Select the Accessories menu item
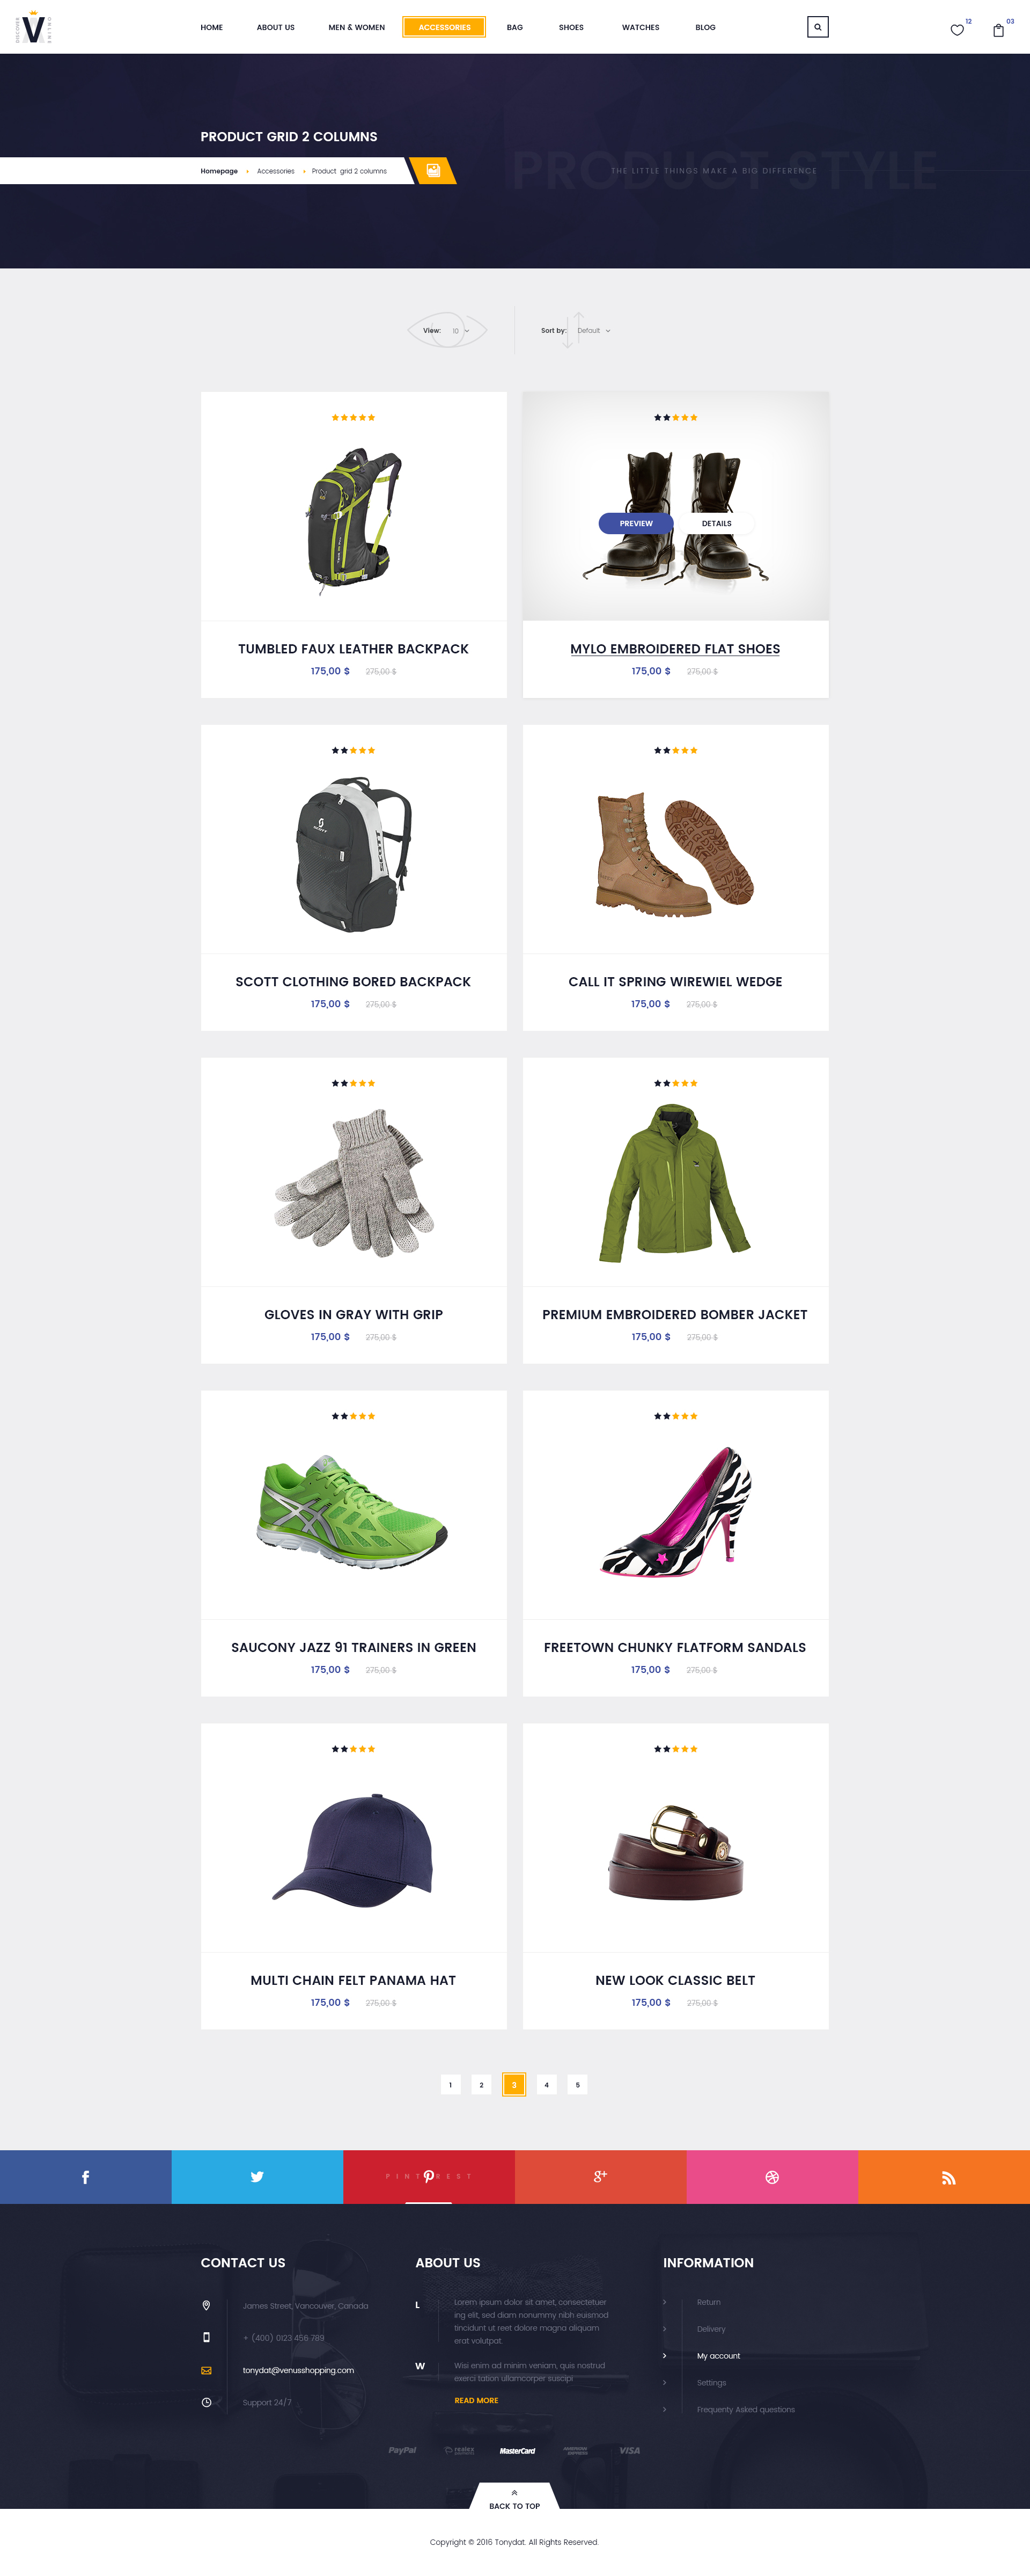The width and height of the screenshot is (1030, 2576). pyautogui.click(x=445, y=27)
